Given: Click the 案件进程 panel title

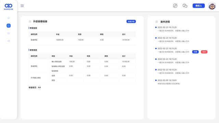Looking at the screenshot, I should point(165,22).
